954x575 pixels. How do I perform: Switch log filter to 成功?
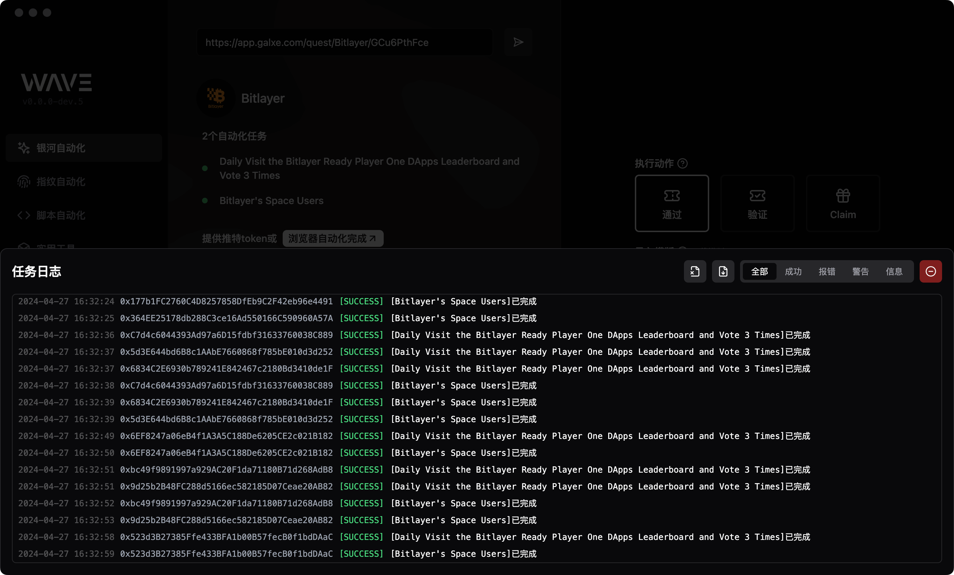[x=793, y=271]
